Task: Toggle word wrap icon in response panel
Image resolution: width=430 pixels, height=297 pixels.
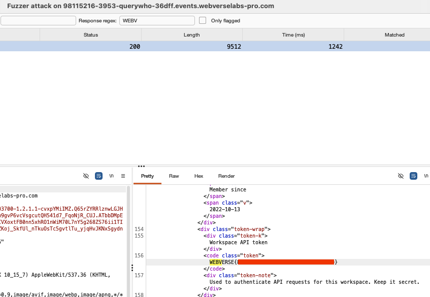Action: (x=414, y=176)
